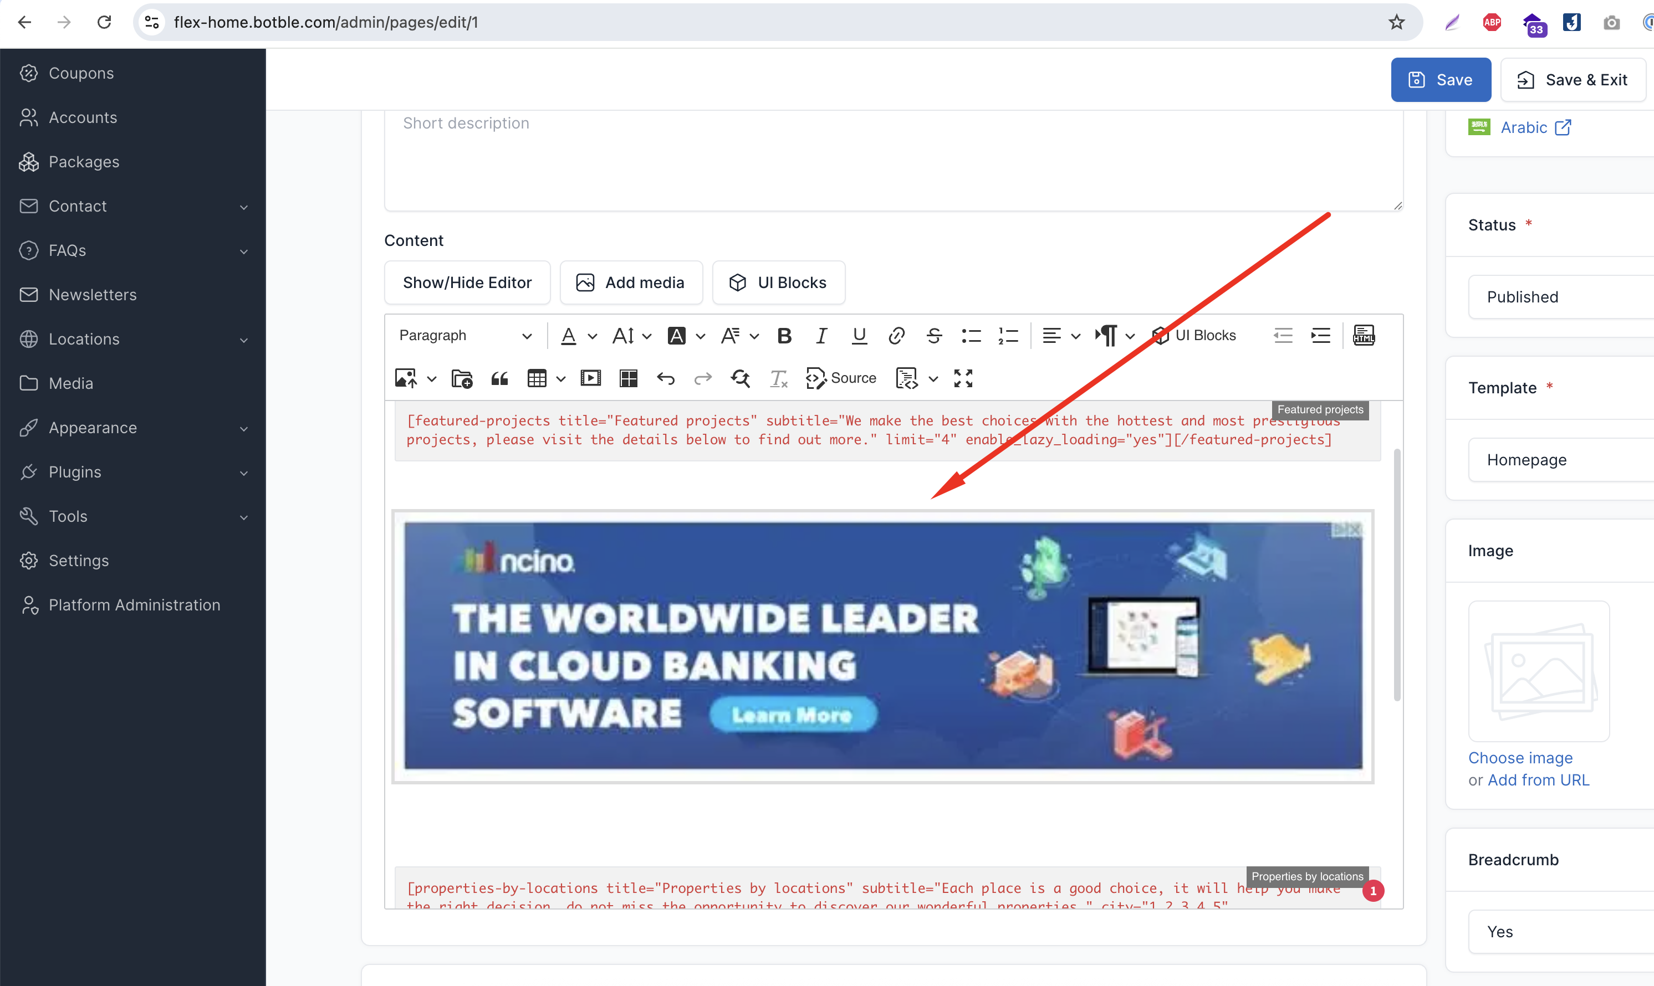The height and width of the screenshot is (986, 1654).
Task: Click the blue Save button
Action: 1441,80
